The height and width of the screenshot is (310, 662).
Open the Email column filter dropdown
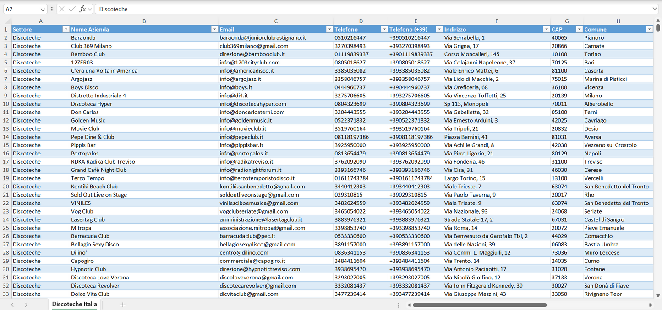(329, 29)
